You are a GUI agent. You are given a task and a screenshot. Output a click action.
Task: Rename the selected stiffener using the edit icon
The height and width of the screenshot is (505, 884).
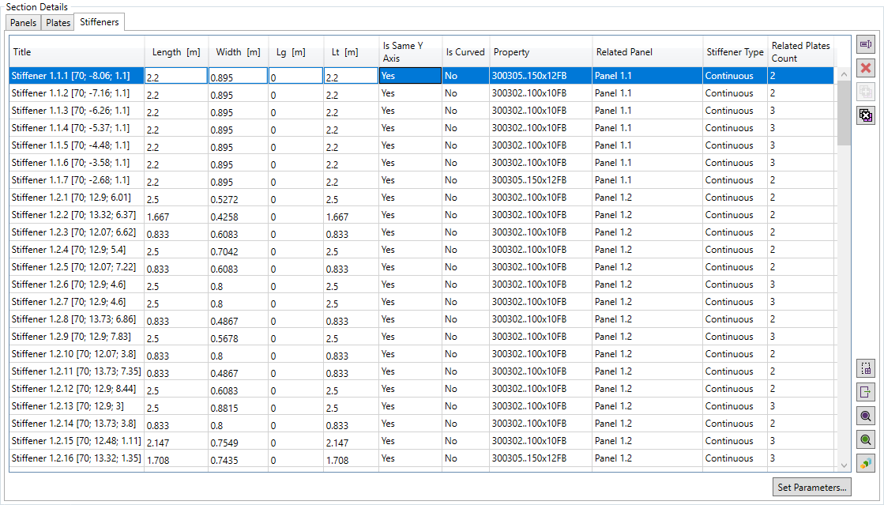click(x=865, y=44)
